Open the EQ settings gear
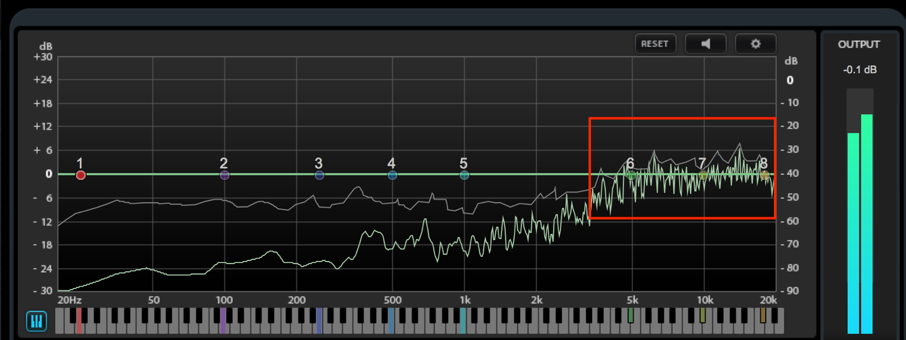The image size is (906, 340). (755, 44)
